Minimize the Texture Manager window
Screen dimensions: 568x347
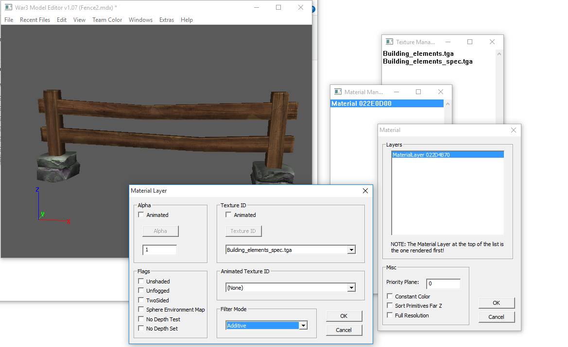(x=448, y=42)
